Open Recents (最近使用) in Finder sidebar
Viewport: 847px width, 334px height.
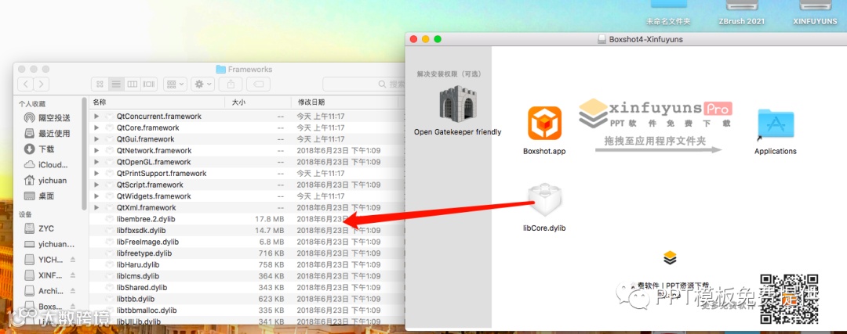point(47,133)
